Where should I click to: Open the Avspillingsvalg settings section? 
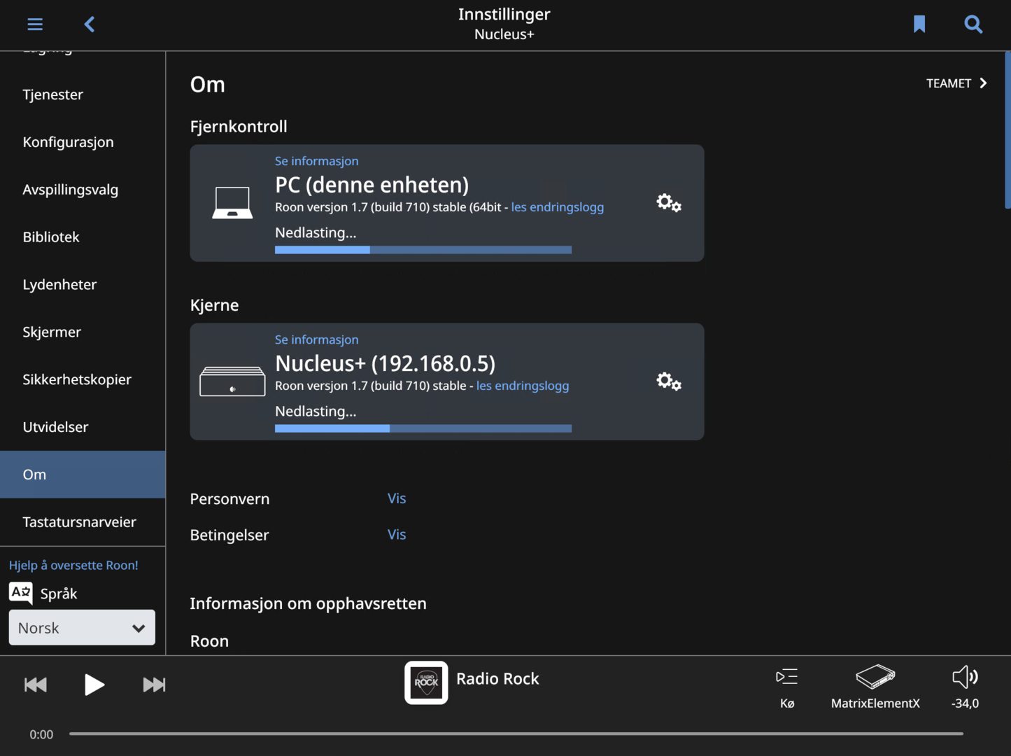[x=83, y=190]
